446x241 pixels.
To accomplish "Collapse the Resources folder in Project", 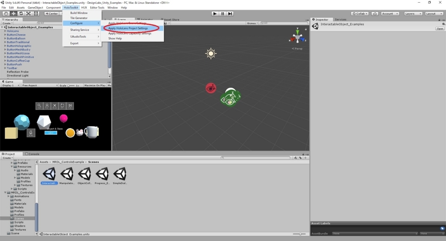I will pyautogui.click(x=12, y=167).
